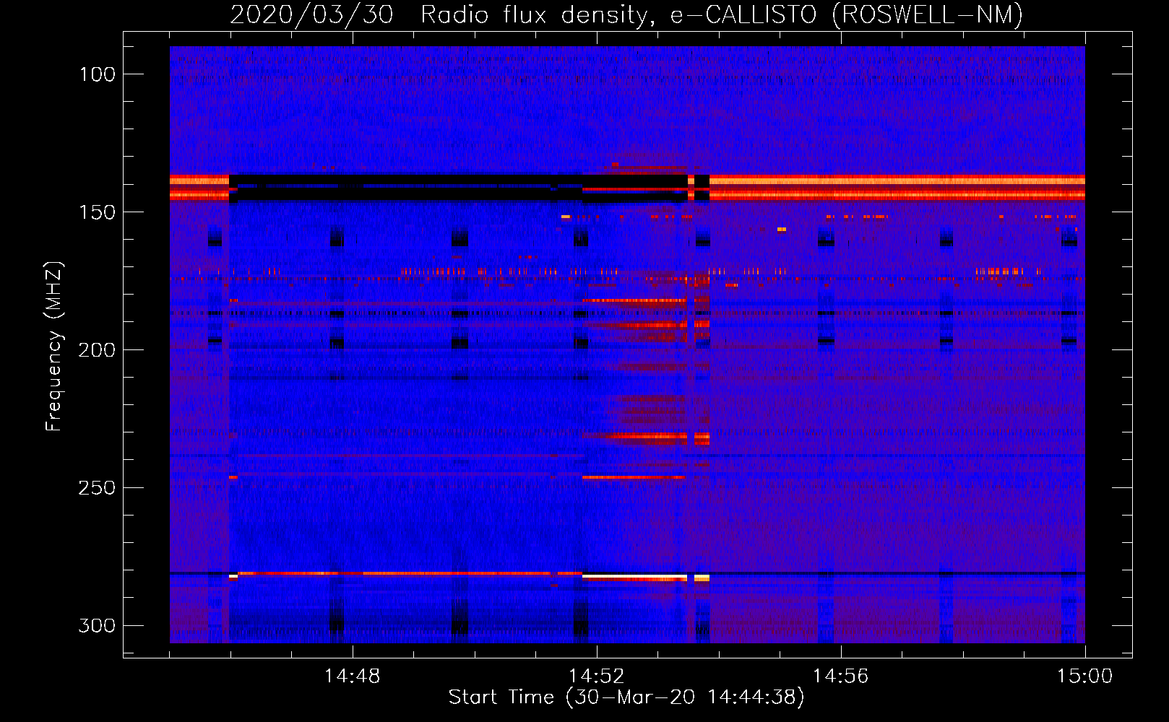The width and height of the screenshot is (1169, 722).
Task: Click the 300 frequency tick label
Action: pyautogui.click(x=97, y=625)
